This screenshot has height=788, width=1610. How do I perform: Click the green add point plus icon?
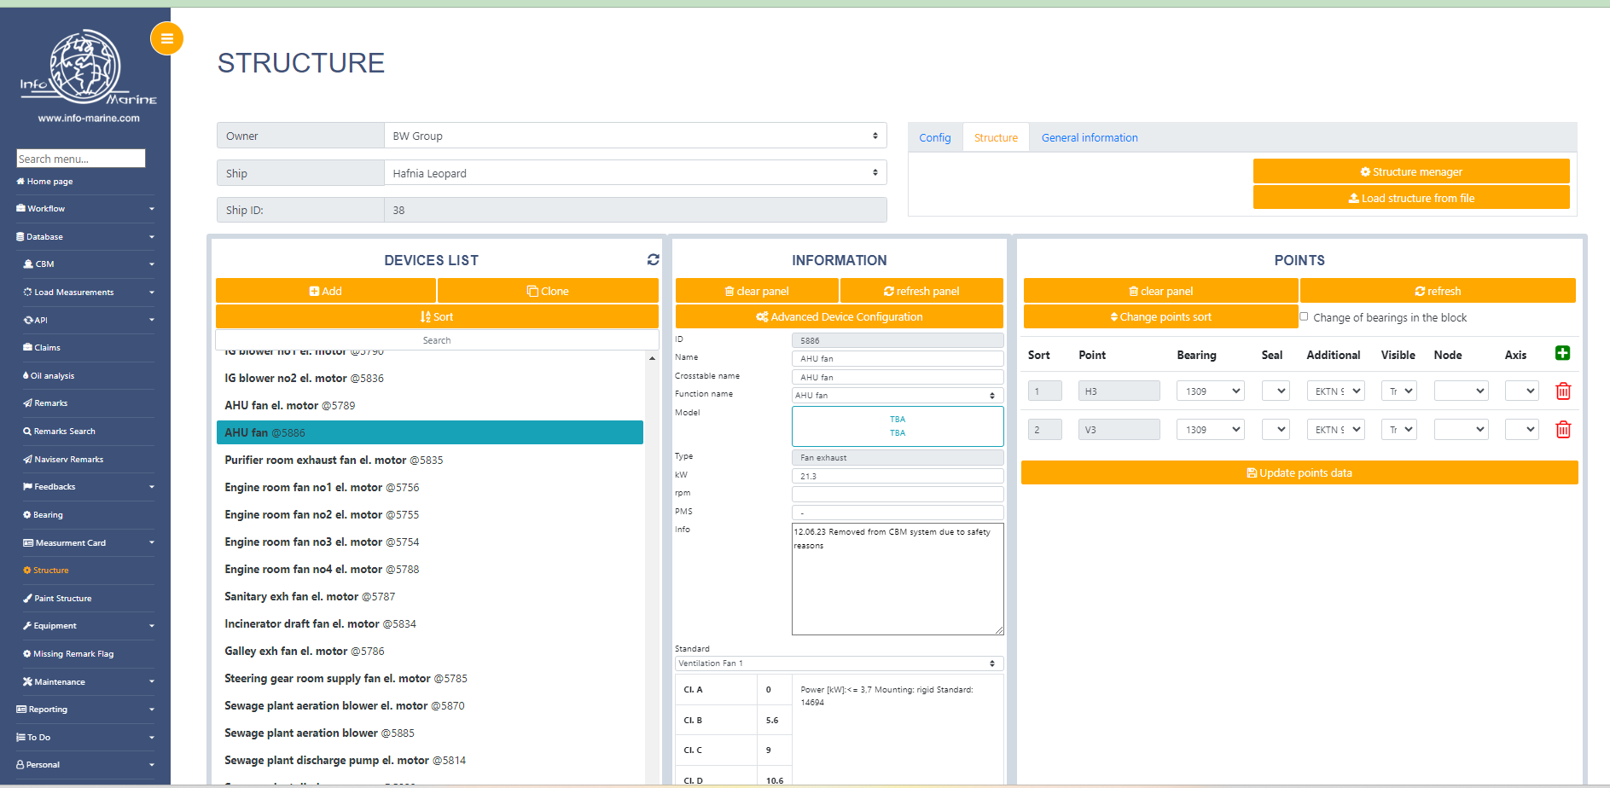click(x=1562, y=353)
